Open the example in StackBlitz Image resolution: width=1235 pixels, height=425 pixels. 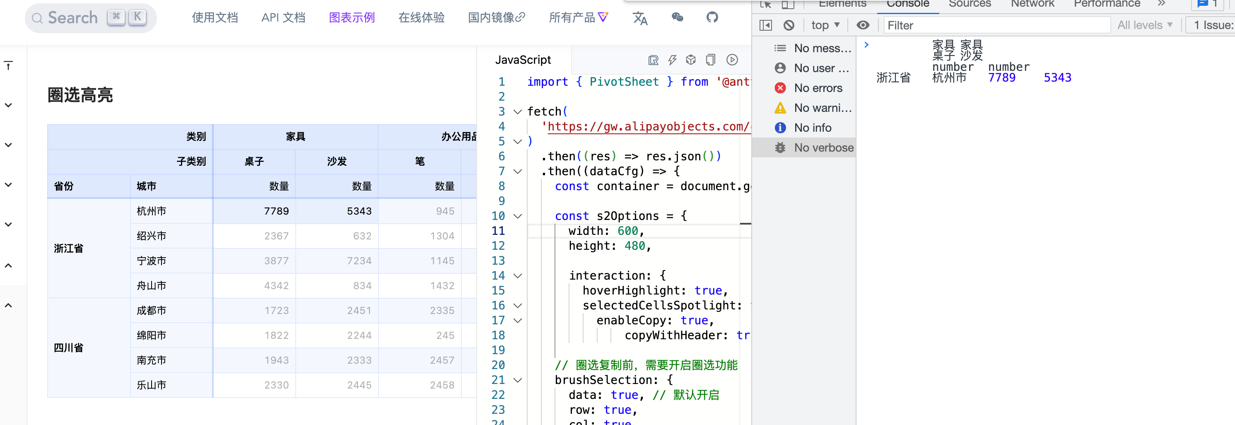(672, 60)
